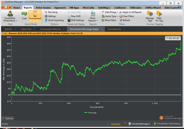Open HUD Settings
This screenshot has width=184, height=129.
tap(76, 20)
